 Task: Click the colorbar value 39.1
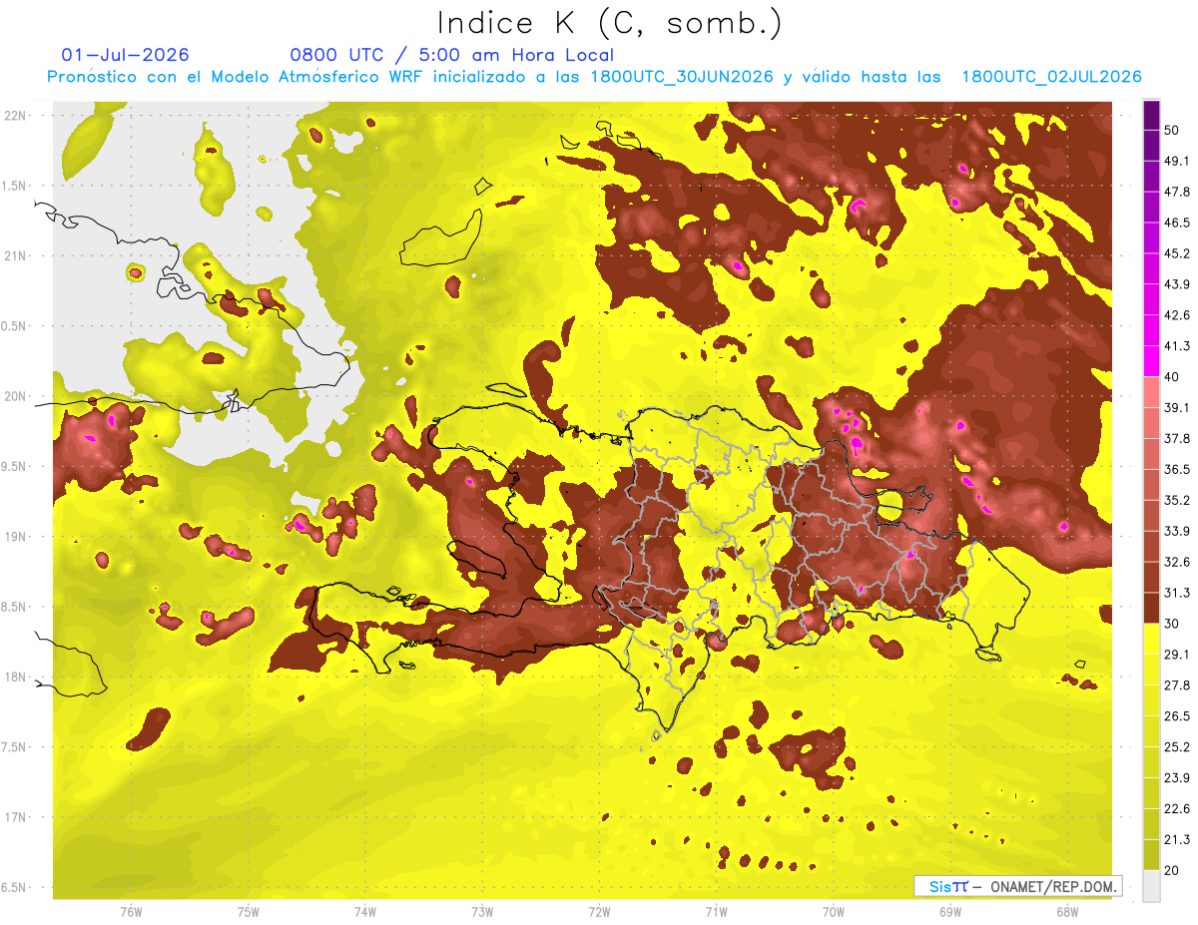pyautogui.click(x=1175, y=407)
